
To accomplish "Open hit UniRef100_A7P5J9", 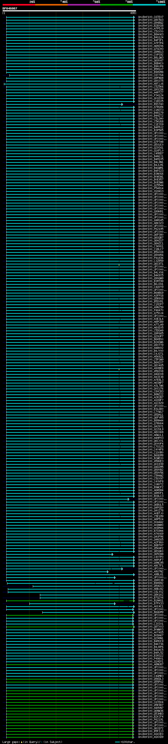I will click(150, 29).
